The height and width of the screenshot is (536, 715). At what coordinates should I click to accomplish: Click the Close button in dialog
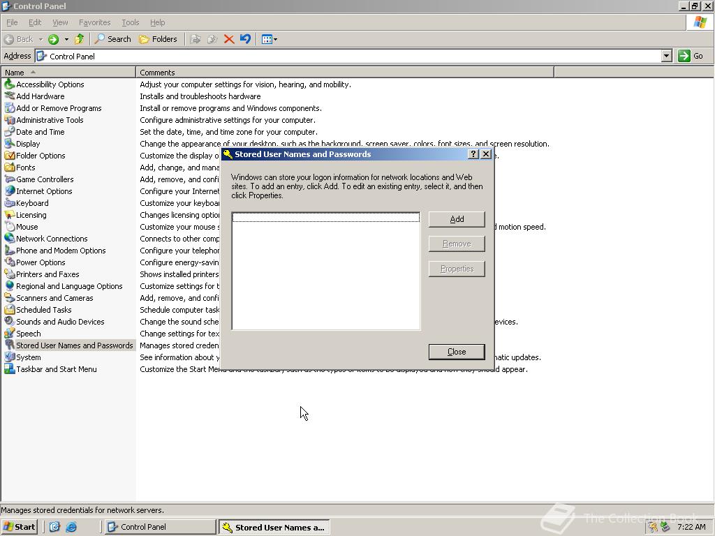pyautogui.click(x=457, y=352)
